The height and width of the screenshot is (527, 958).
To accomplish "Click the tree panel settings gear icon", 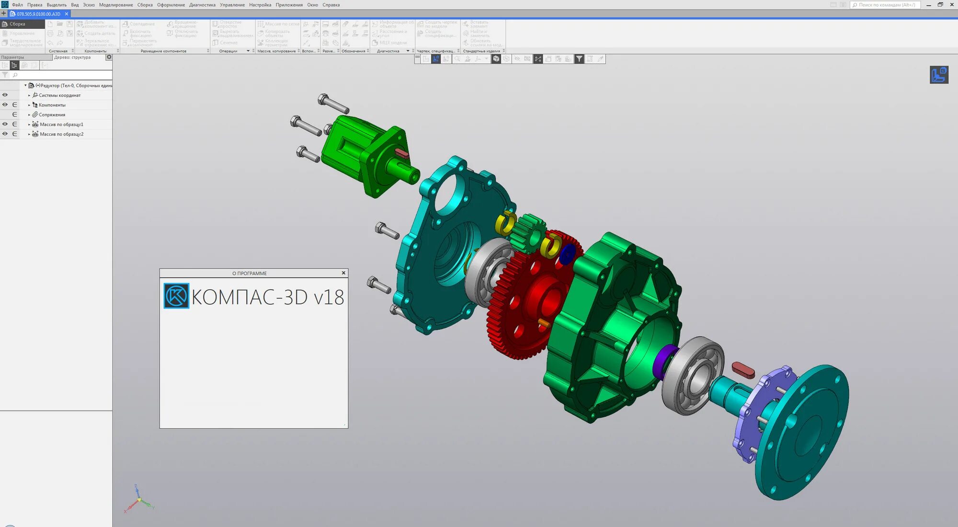I will pos(109,57).
